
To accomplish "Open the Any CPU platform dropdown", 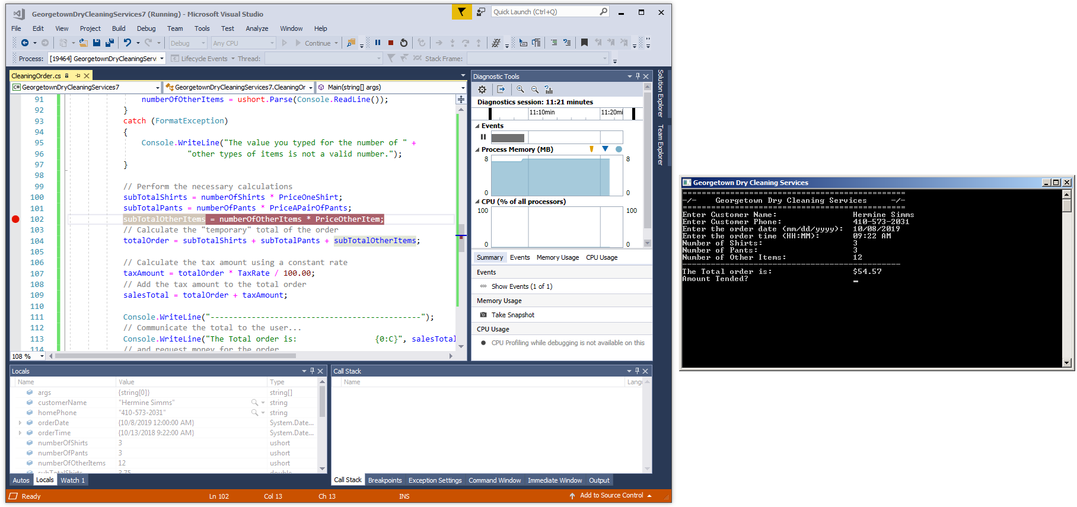I will click(x=243, y=43).
